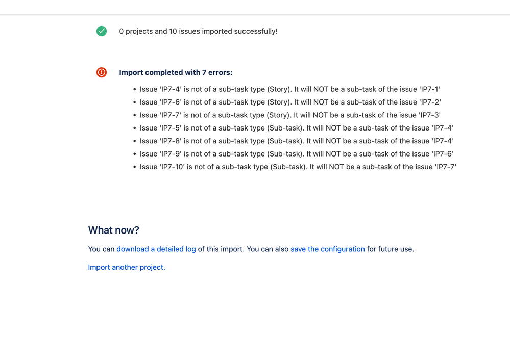Click Import another project link
Screen dimensions: 510x337
pos(127,267)
